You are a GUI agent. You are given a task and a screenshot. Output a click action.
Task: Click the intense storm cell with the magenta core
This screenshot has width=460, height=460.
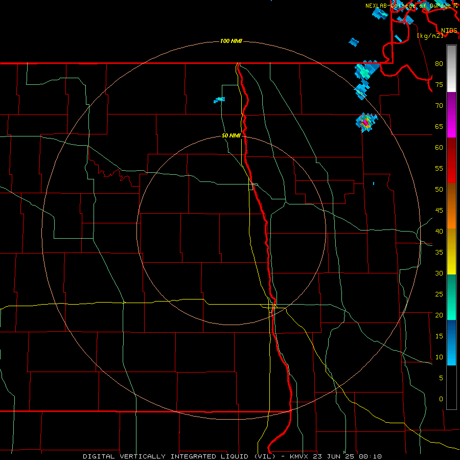(x=366, y=122)
